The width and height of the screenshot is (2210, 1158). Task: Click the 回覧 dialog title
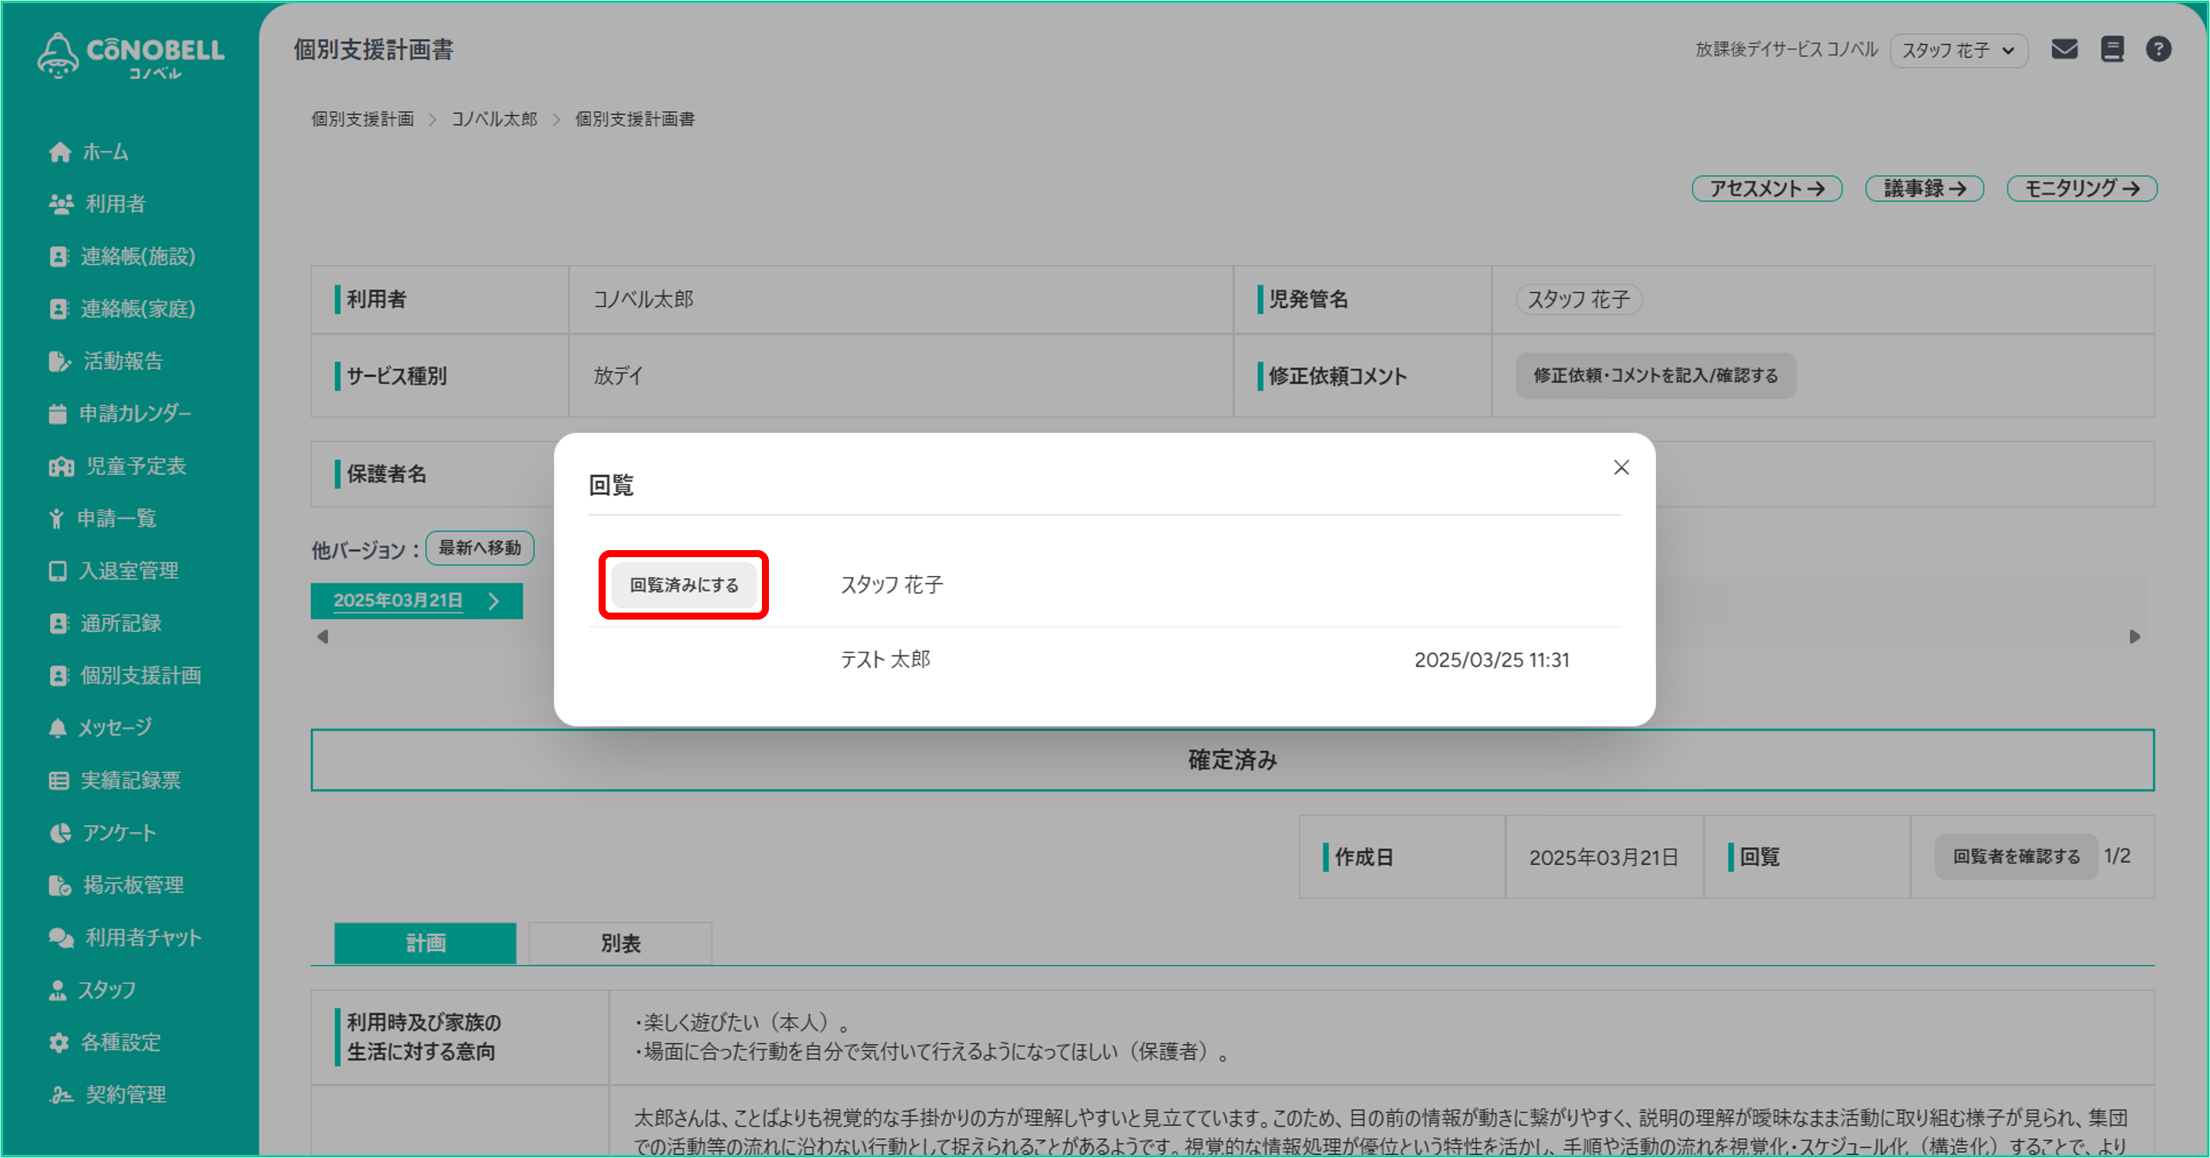pos(611,485)
